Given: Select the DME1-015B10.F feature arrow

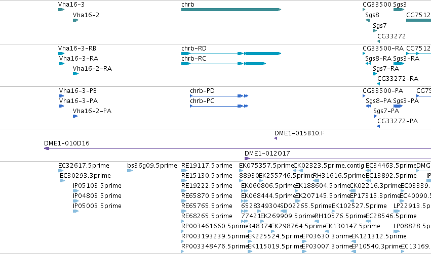Looking at the screenshot, I should click(276, 138).
